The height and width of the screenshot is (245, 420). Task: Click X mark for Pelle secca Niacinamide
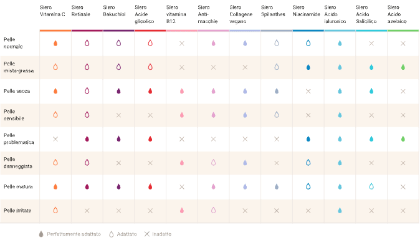[308, 92]
